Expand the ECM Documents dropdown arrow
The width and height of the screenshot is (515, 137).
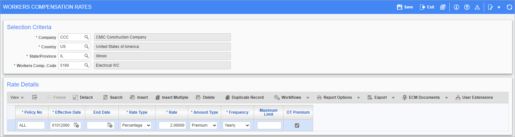446,98
